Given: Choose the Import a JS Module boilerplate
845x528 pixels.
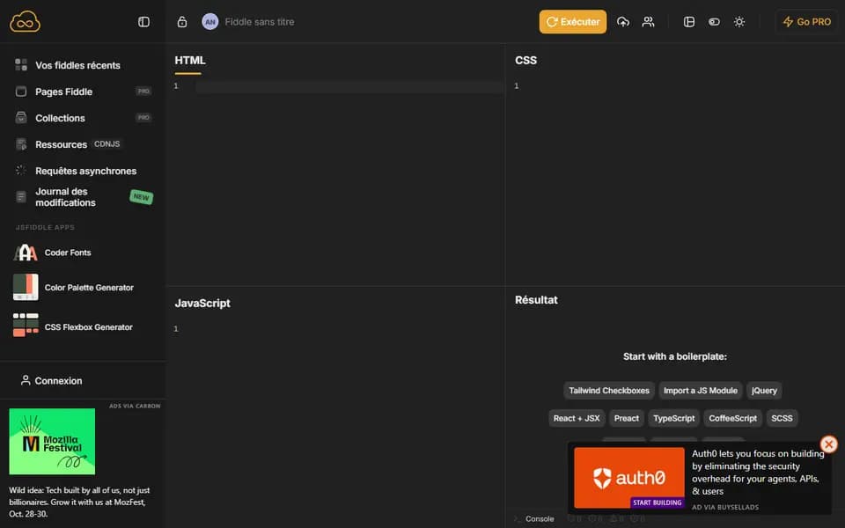Looking at the screenshot, I should [x=701, y=391].
